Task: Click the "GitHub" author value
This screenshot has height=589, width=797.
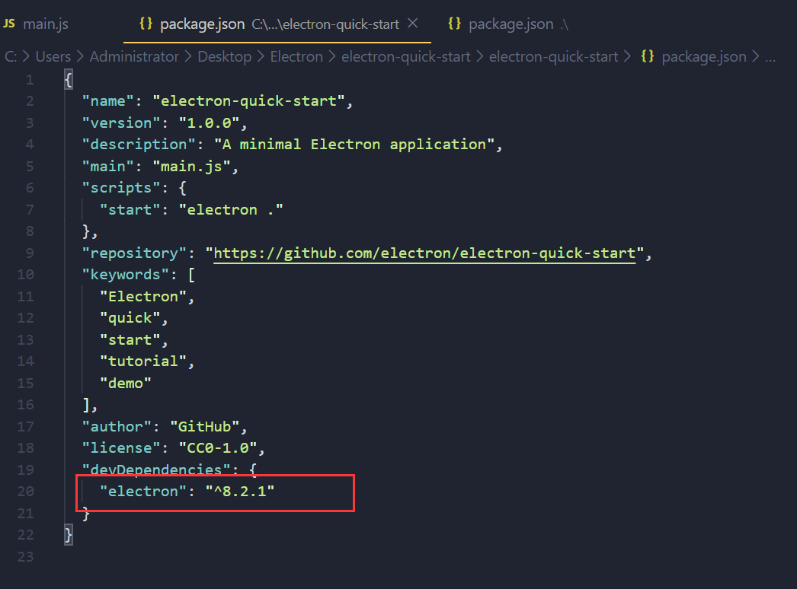Action: coord(204,426)
